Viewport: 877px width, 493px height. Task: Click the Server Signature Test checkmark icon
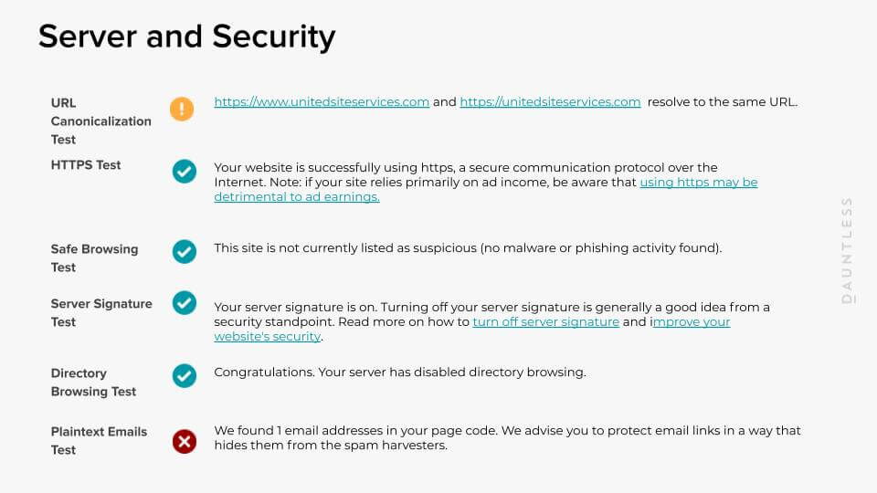coord(185,303)
